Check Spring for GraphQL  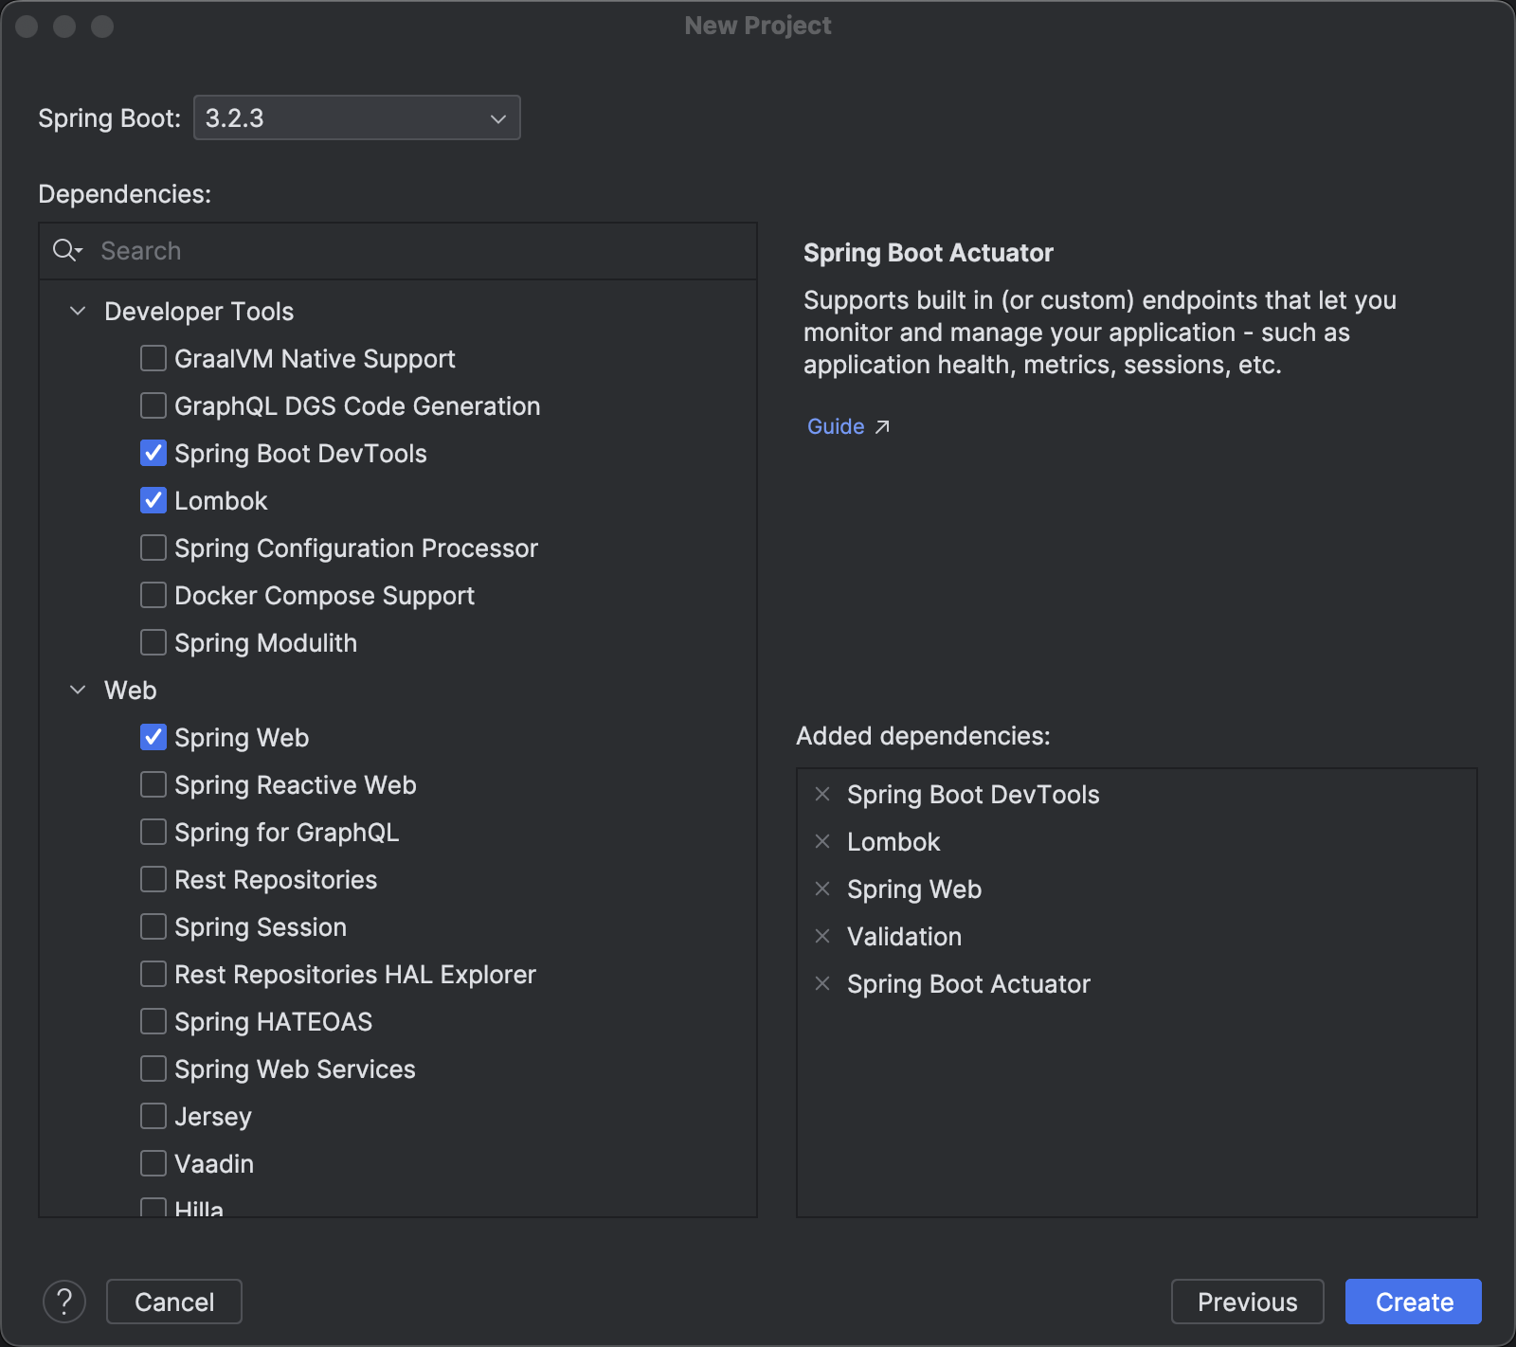[153, 832]
